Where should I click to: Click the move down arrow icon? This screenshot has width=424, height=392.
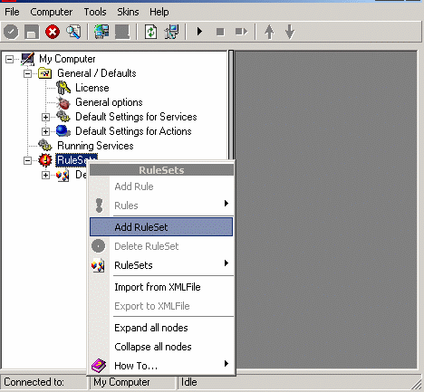(290, 32)
